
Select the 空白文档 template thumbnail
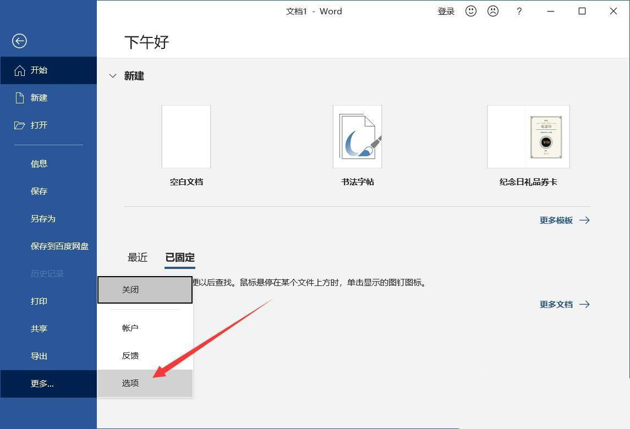[x=186, y=136]
